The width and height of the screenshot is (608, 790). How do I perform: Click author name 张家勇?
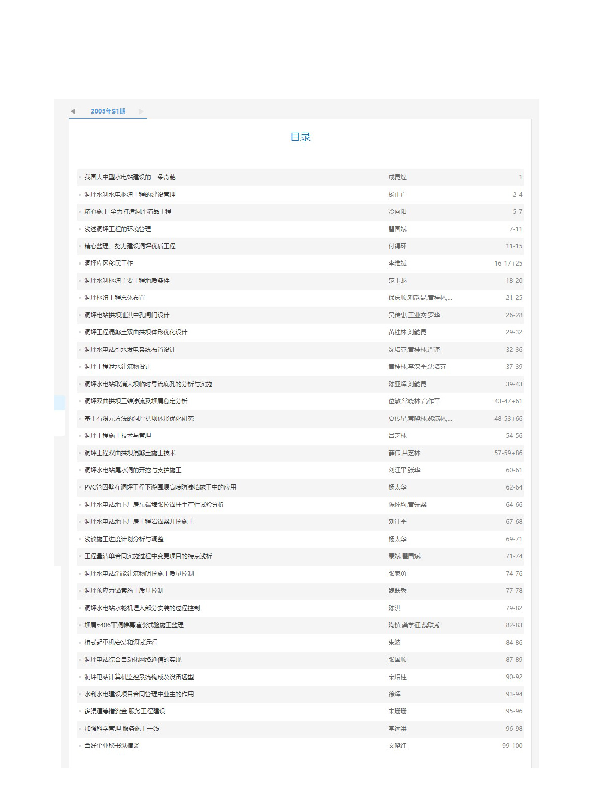coord(397,574)
